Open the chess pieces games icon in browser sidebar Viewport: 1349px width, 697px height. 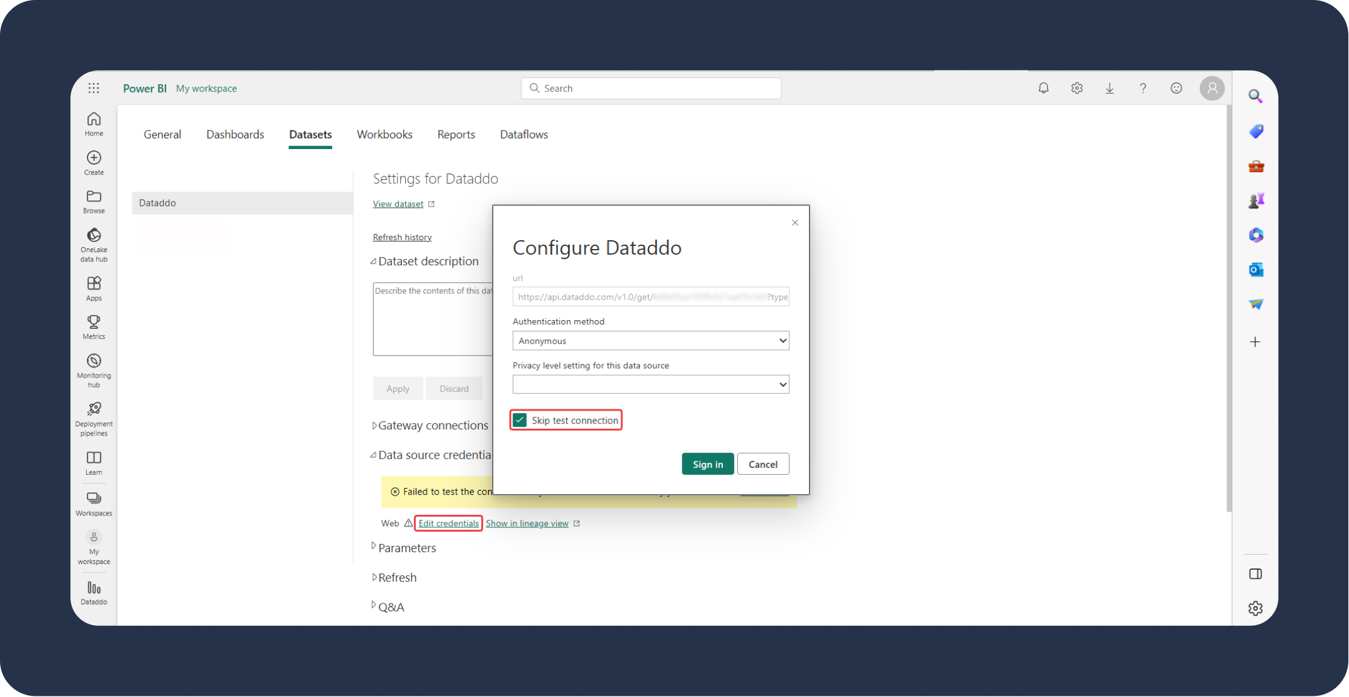pos(1256,200)
